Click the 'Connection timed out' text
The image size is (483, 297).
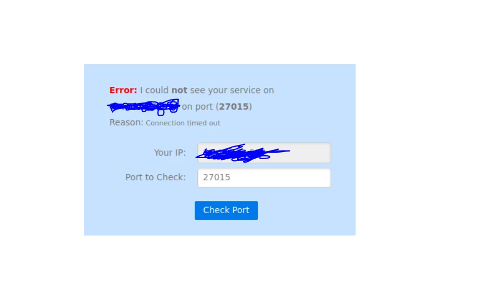(x=183, y=123)
